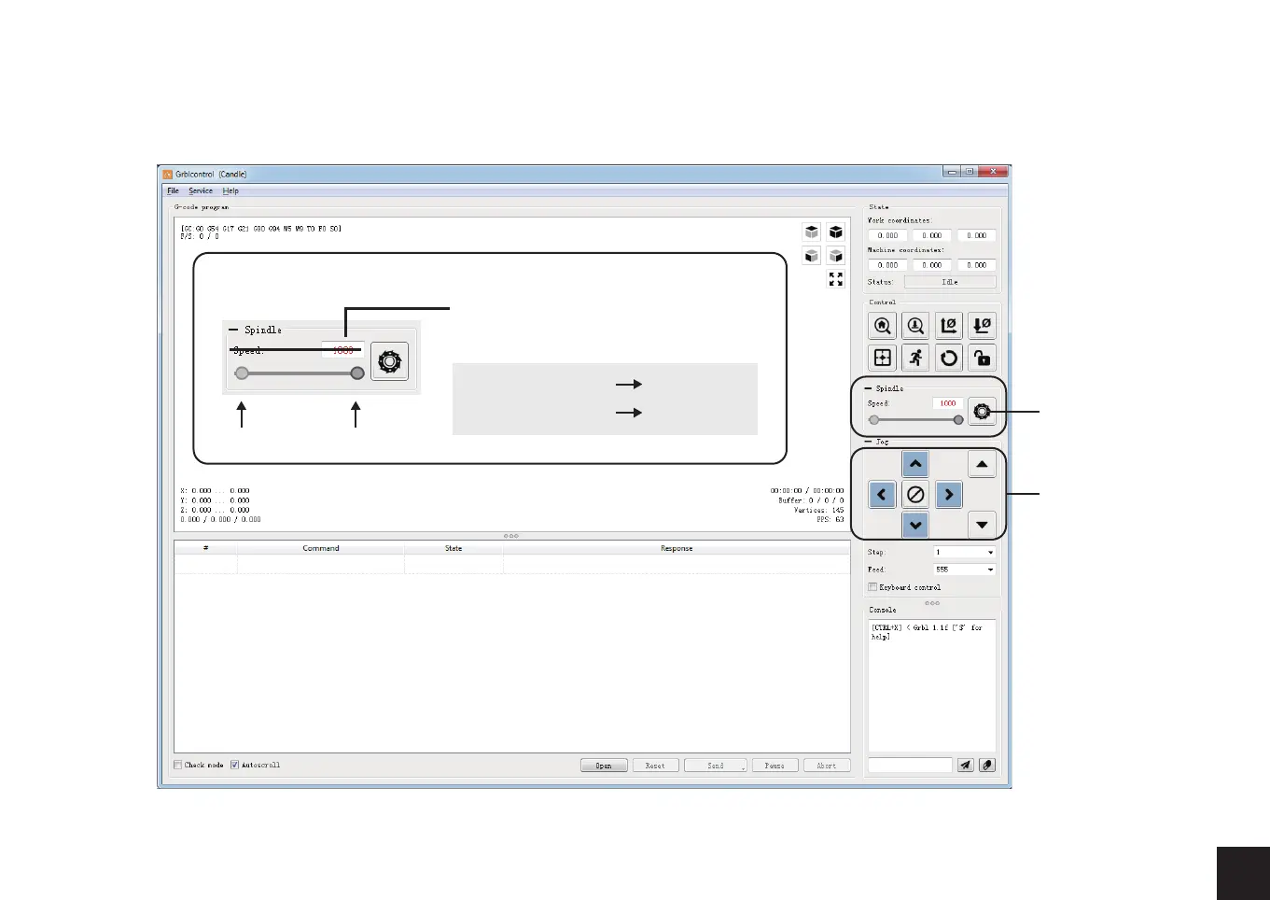Click the Pause button
1270x900 pixels.
coord(775,766)
